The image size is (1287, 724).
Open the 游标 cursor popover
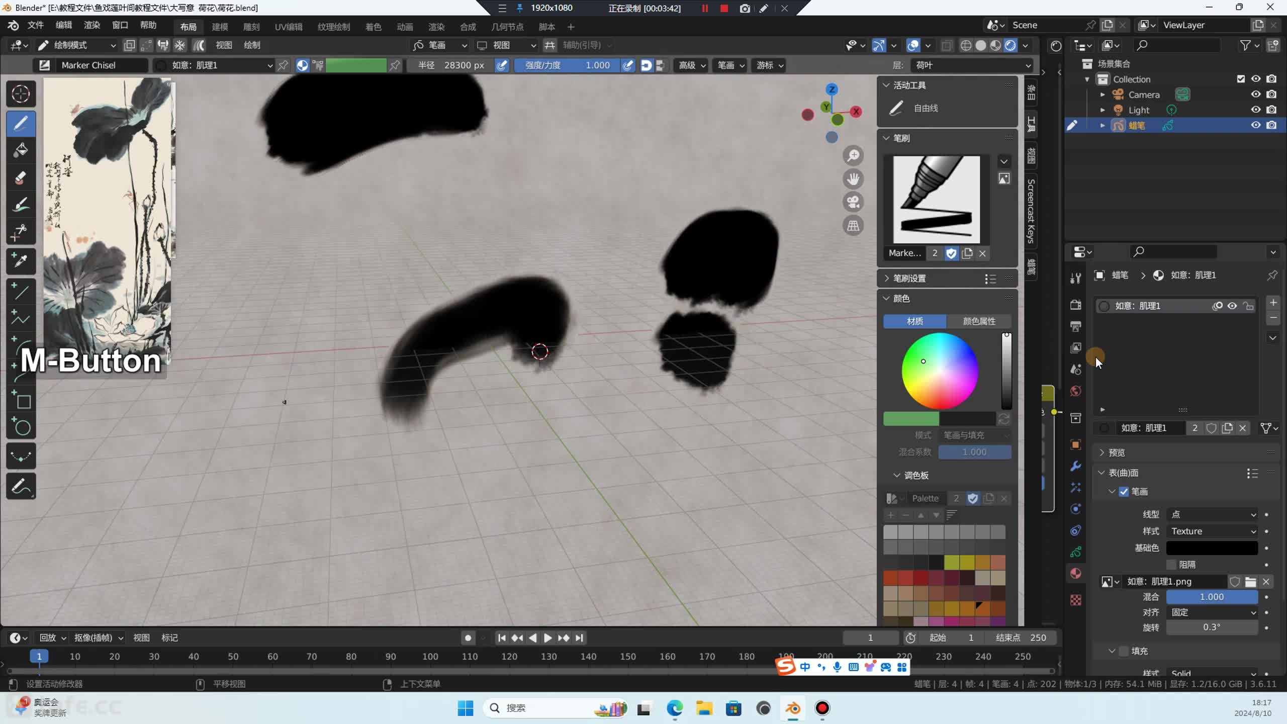tap(769, 65)
